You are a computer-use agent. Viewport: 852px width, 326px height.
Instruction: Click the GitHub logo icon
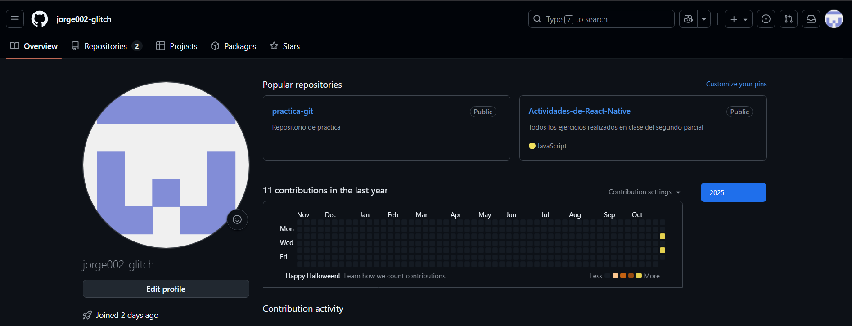point(40,19)
